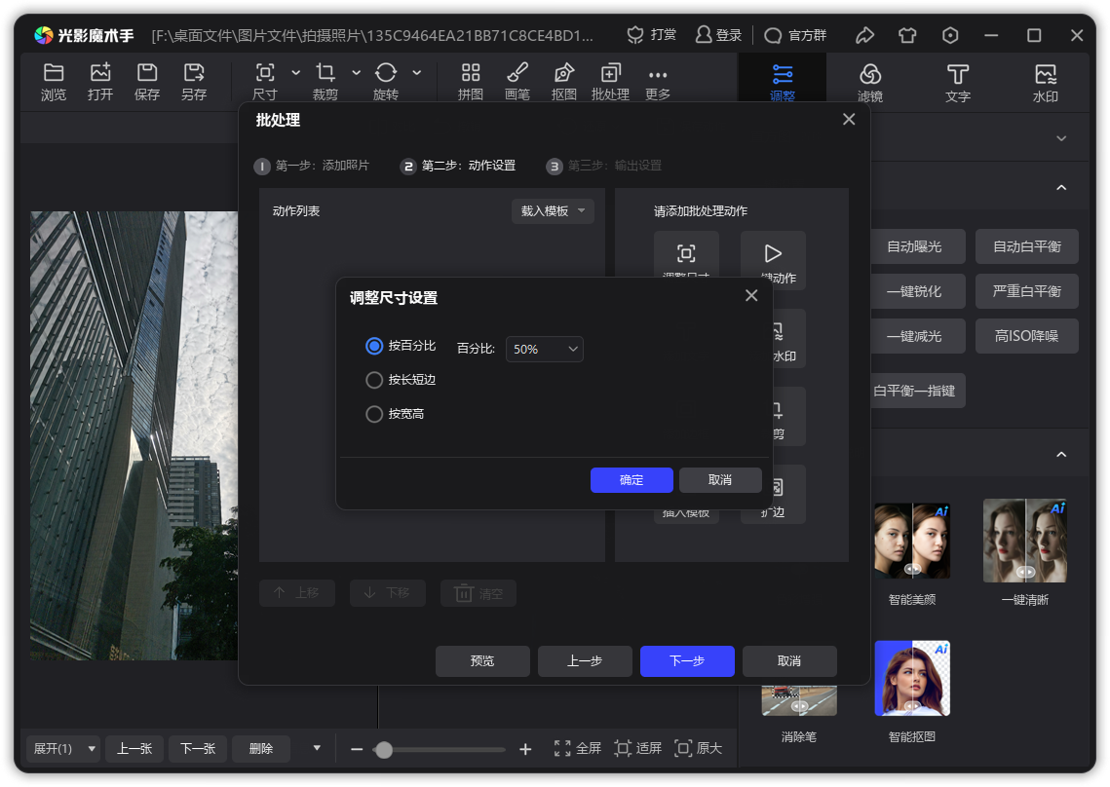Click the 智能抠图 thumbnail
1110x787 pixels.
click(x=912, y=678)
